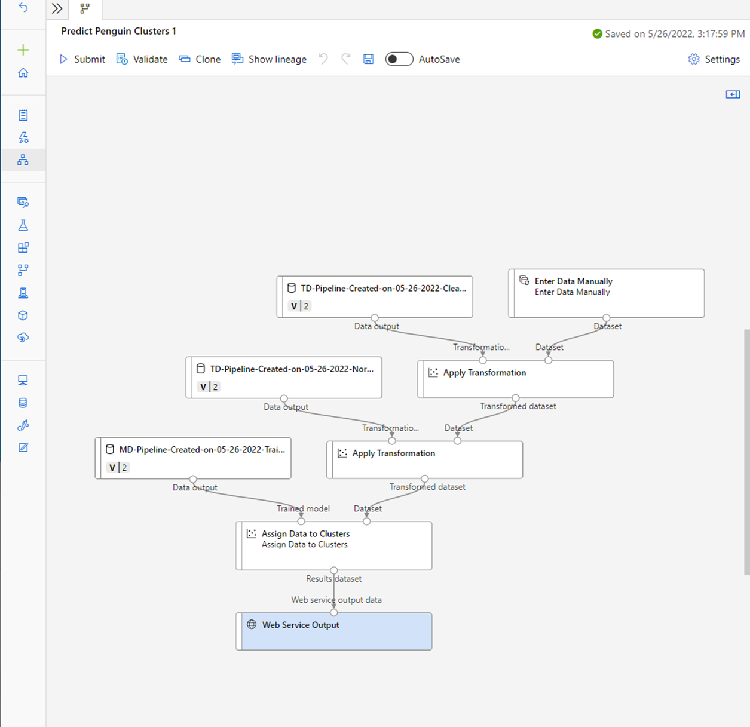Screen dimensions: 750x727
Task: Open the flask Jobs icon in sidebar
Action: 23,225
